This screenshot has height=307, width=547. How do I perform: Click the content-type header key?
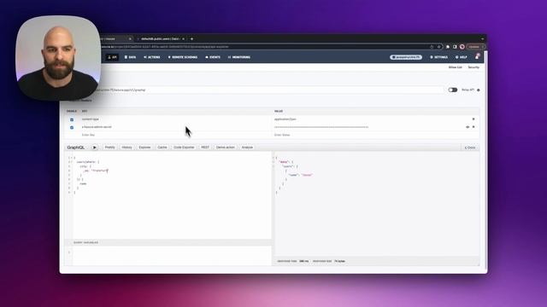point(90,119)
